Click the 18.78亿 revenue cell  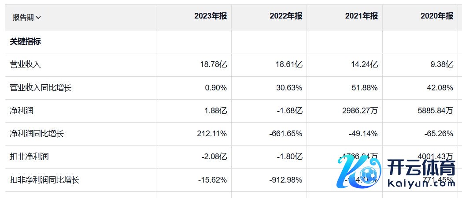pos(213,64)
